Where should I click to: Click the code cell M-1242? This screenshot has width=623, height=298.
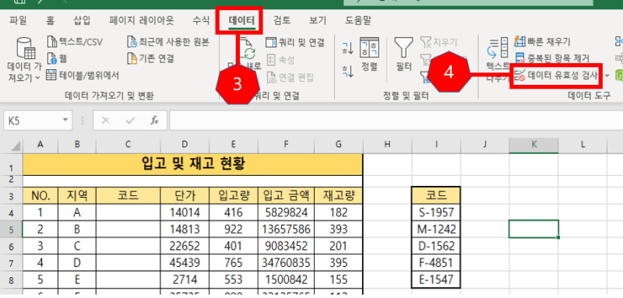pos(436,230)
